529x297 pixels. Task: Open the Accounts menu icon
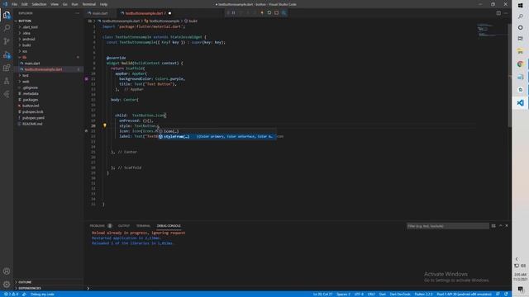click(x=7, y=271)
